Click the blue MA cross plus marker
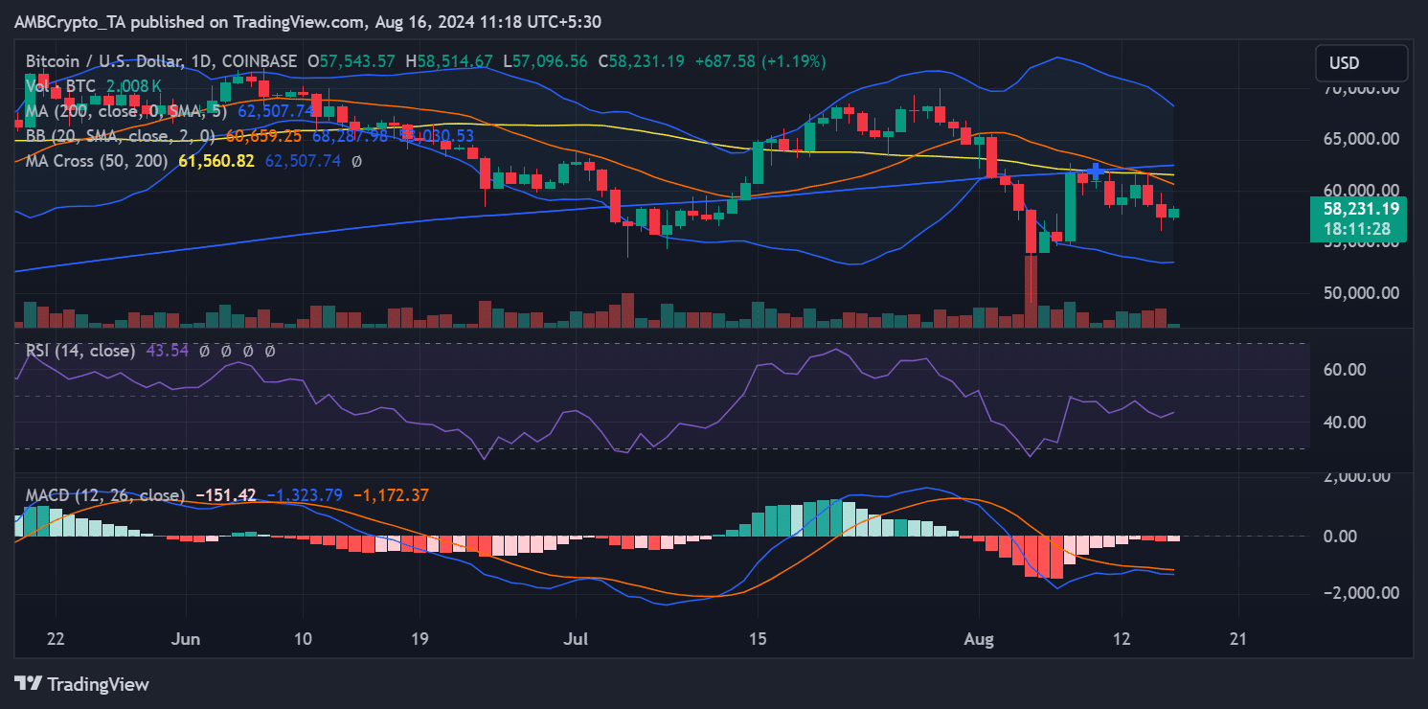1428x709 pixels. point(1095,172)
